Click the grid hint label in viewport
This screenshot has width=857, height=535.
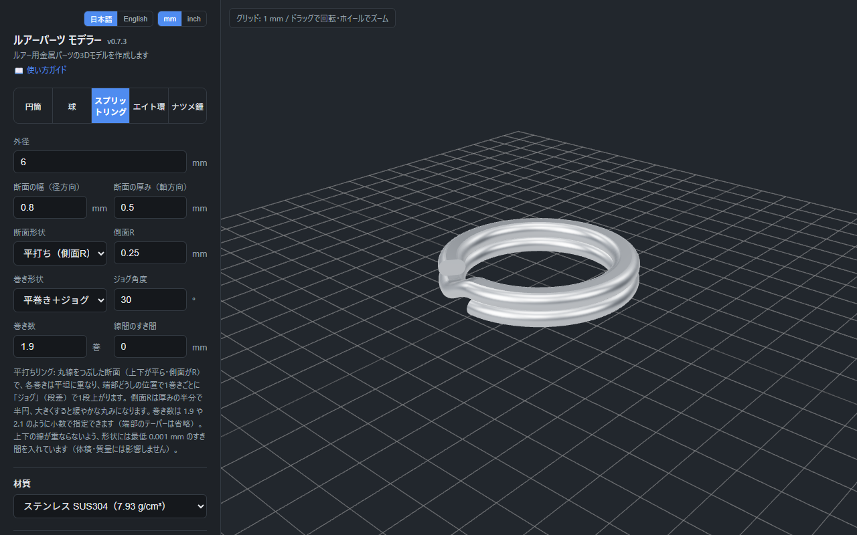coord(312,18)
